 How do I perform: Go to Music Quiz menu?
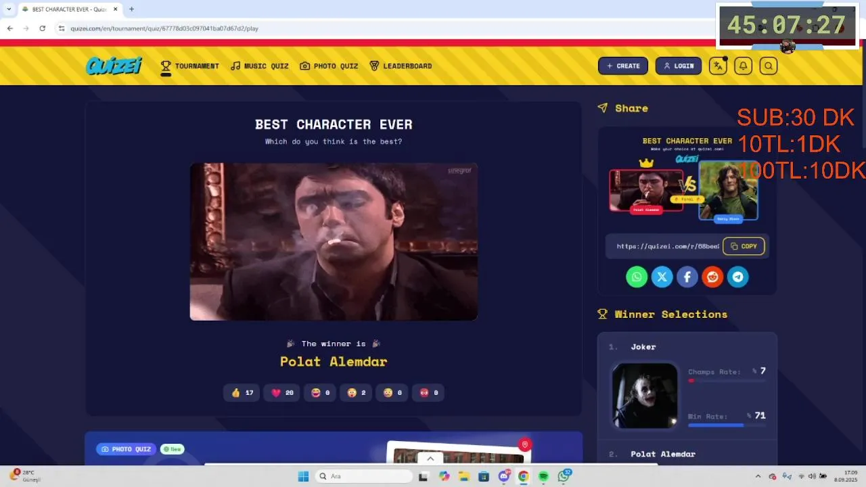click(x=259, y=66)
